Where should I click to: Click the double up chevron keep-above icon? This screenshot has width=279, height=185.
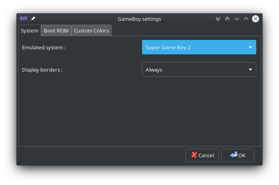pyautogui.click(x=227, y=19)
